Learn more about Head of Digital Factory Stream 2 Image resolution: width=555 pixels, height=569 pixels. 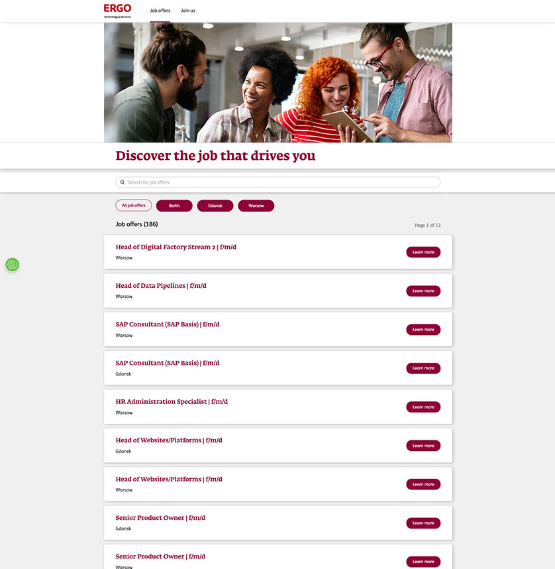tap(423, 252)
